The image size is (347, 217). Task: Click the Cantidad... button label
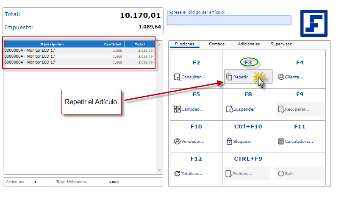pos(192,109)
